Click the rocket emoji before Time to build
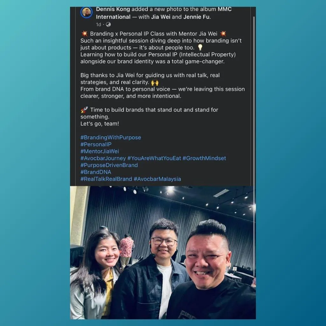 coord(84,110)
